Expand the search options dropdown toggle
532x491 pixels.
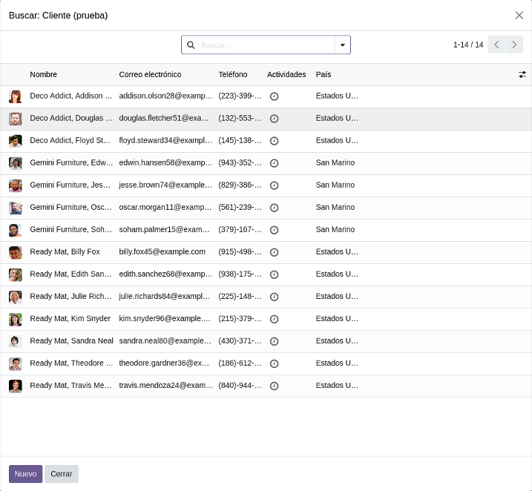(x=343, y=45)
